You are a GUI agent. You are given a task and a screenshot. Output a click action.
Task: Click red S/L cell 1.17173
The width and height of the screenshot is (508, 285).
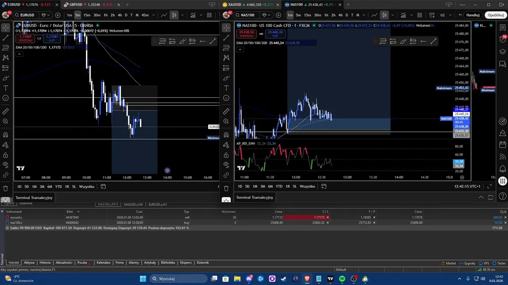[306, 217]
